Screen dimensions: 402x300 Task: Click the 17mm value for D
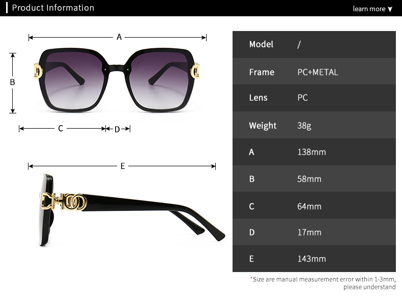pyautogui.click(x=309, y=232)
